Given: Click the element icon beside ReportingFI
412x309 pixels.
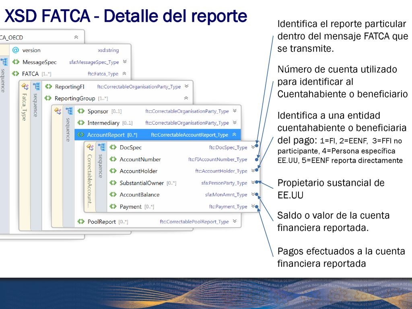Looking at the screenshot, I should tap(48, 87).
